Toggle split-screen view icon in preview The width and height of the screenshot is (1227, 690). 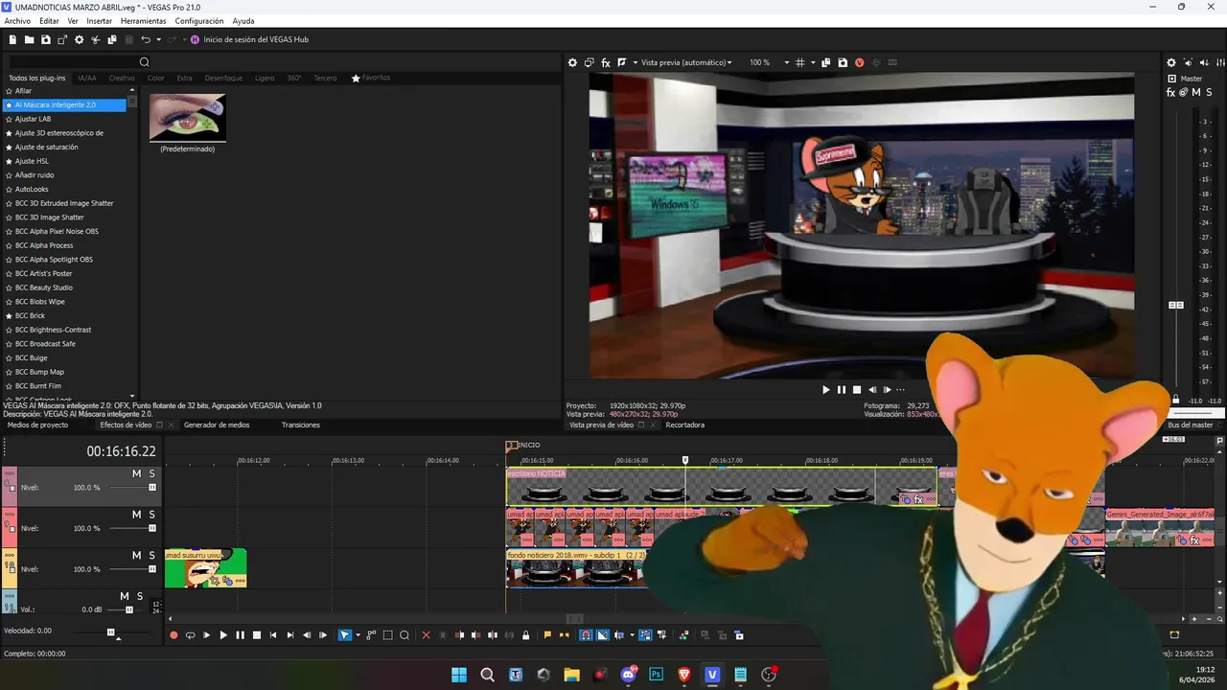coord(622,62)
